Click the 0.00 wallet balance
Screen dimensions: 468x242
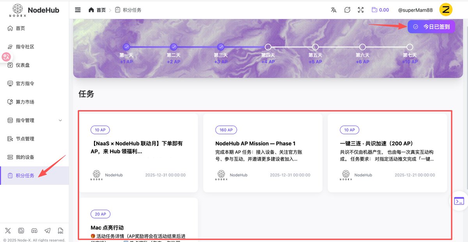[380, 10]
